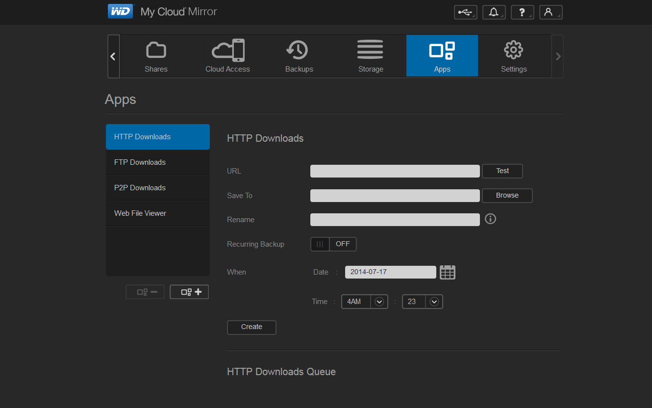Screen dimensions: 652x408
Task: Click the date field 2014-07-17
Action: tap(391, 272)
